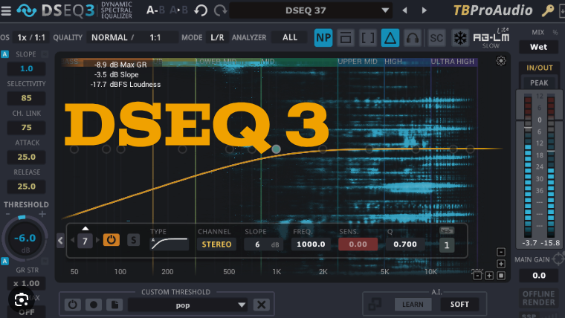Click the AB-LM Lite logo

point(491,38)
